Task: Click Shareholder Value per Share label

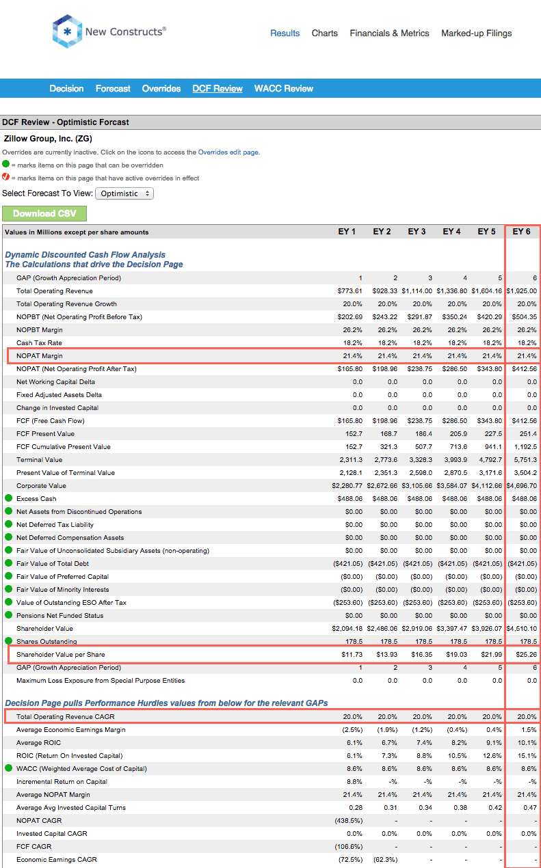Action: pos(61,654)
